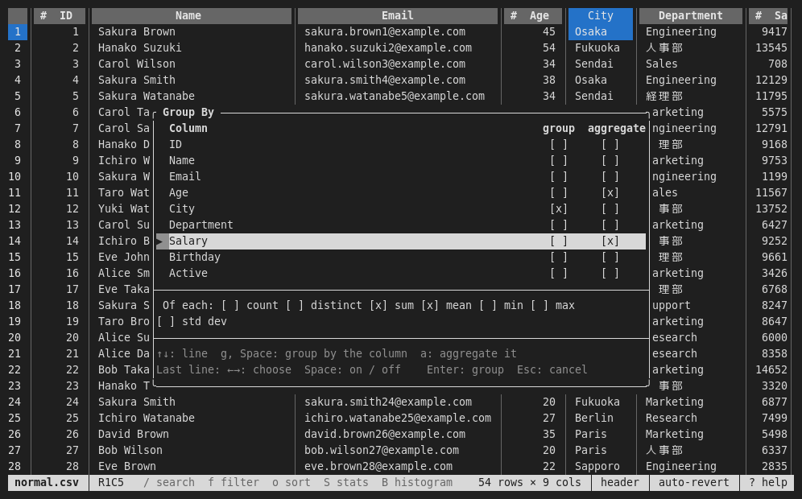Image resolution: width=802 pixels, height=499 pixels.
Task: Uncheck the aggregate checkbox for Age
Action: click(610, 192)
